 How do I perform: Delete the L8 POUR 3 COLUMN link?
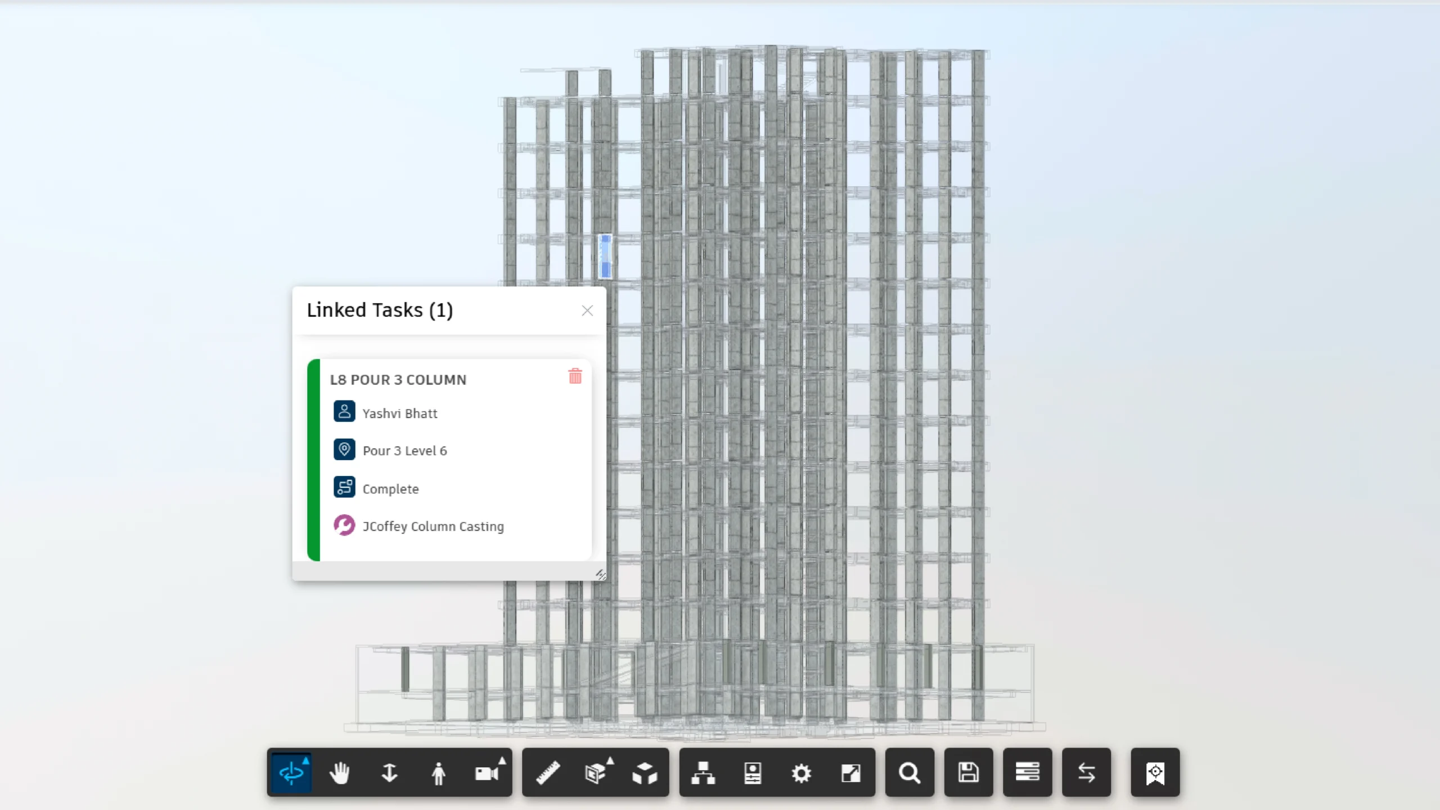point(575,376)
